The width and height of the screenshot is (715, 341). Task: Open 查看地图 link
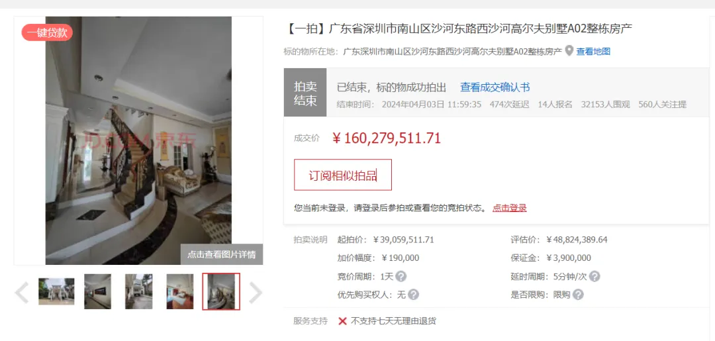(593, 52)
